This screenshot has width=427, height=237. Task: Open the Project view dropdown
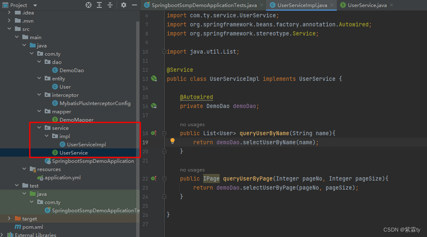click(x=35, y=5)
